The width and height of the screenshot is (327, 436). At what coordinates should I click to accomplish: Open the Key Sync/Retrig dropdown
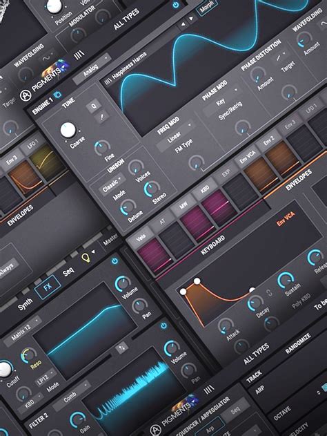[221, 102]
